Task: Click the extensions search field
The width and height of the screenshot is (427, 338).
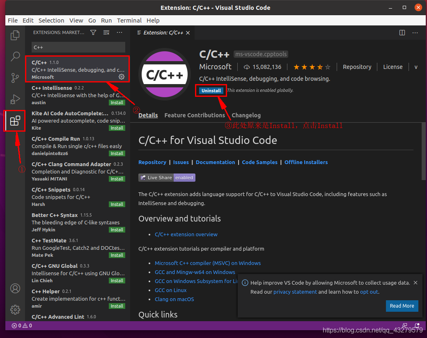Action: (x=78, y=47)
